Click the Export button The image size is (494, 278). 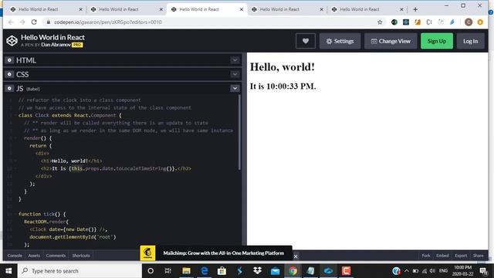point(461,256)
